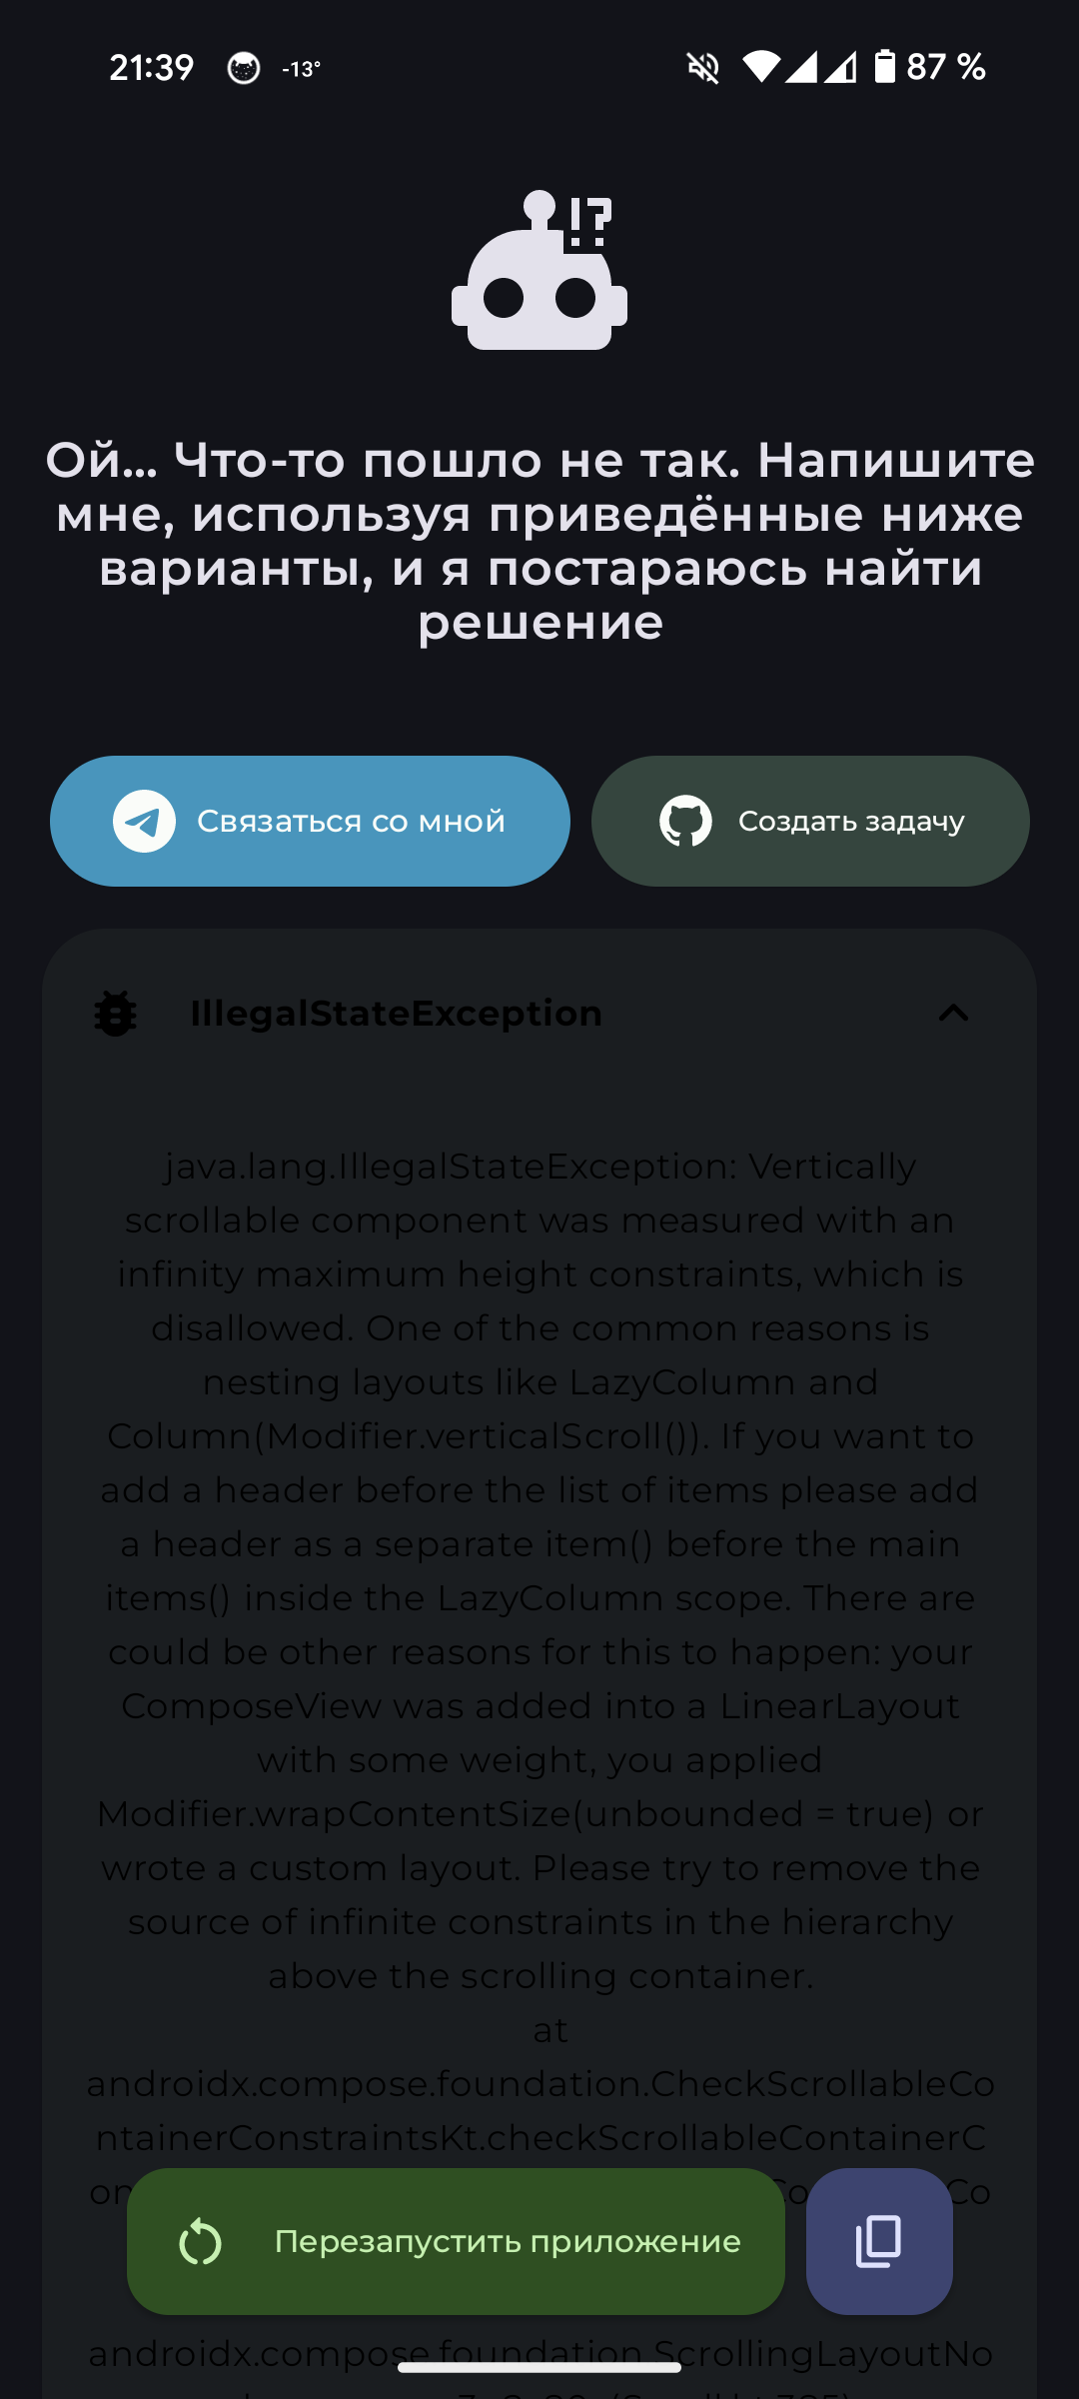The width and height of the screenshot is (1079, 2399).
Task: Tap the GitHub octocat icon
Action: tap(685, 822)
